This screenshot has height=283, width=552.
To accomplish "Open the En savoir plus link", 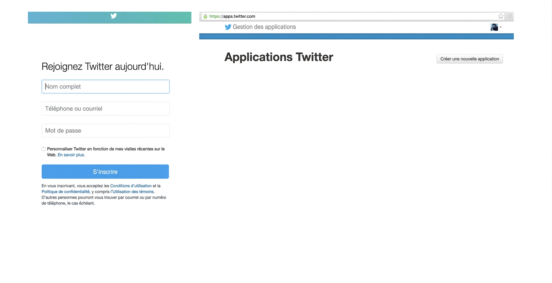I will [71, 155].
